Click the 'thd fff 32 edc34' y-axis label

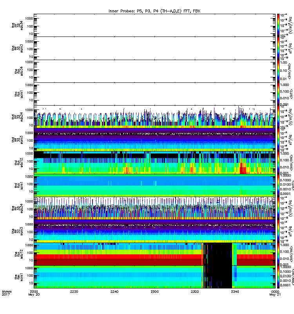[x=17, y=117]
